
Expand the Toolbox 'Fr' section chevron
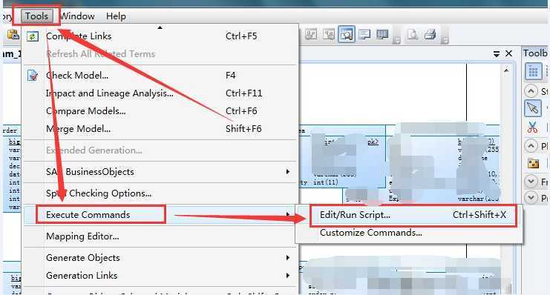pyautogui.click(x=531, y=182)
